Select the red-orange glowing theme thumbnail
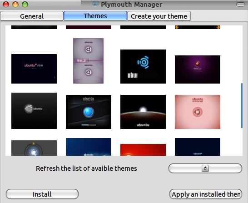 pyautogui.click(x=143, y=150)
